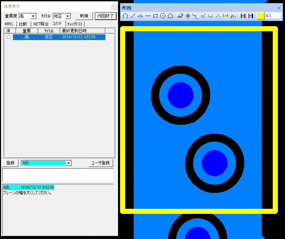
Task: Select the arc drawing tool
Action: pyautogui.click(x=140, y=16)
